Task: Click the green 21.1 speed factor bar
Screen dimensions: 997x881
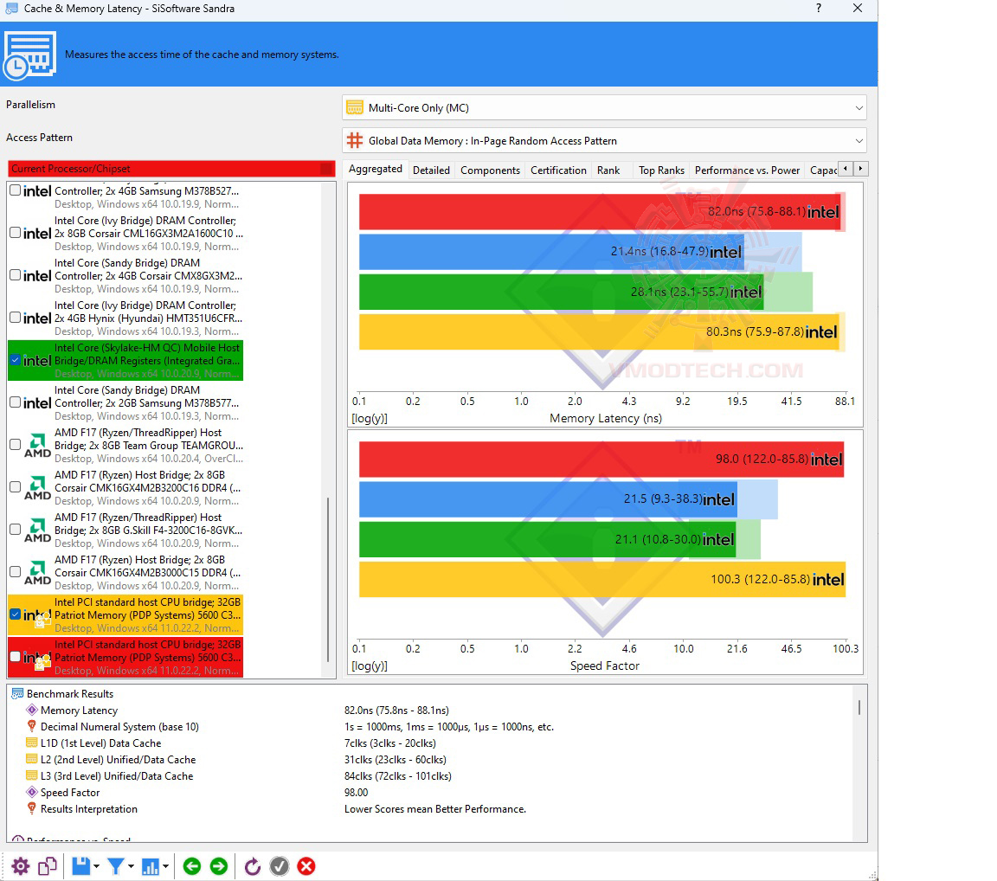Action: coord(548,539)
